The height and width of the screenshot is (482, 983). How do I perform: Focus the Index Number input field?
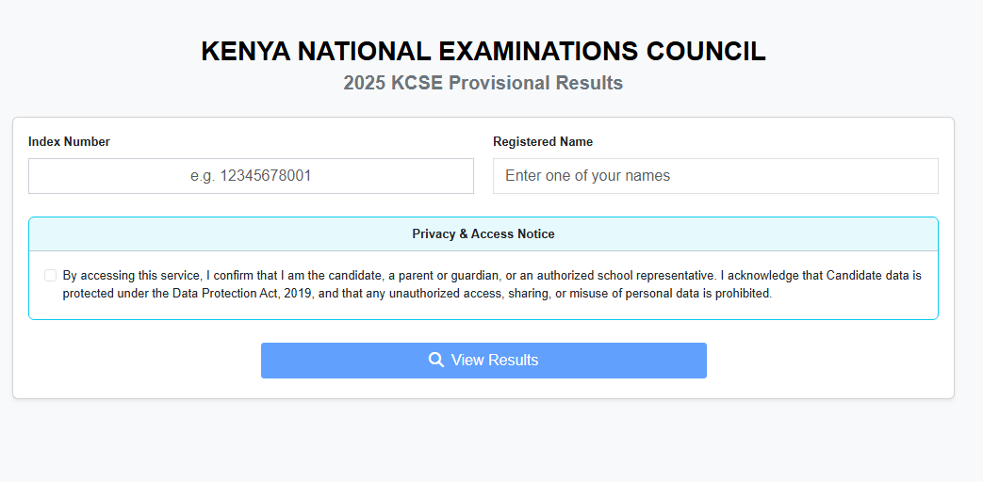pos(251,176)
